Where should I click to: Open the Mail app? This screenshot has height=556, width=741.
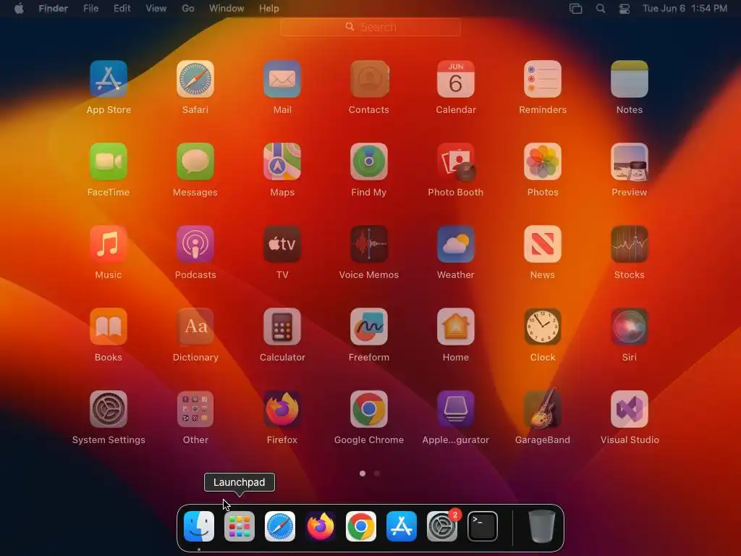click(282, 79)
